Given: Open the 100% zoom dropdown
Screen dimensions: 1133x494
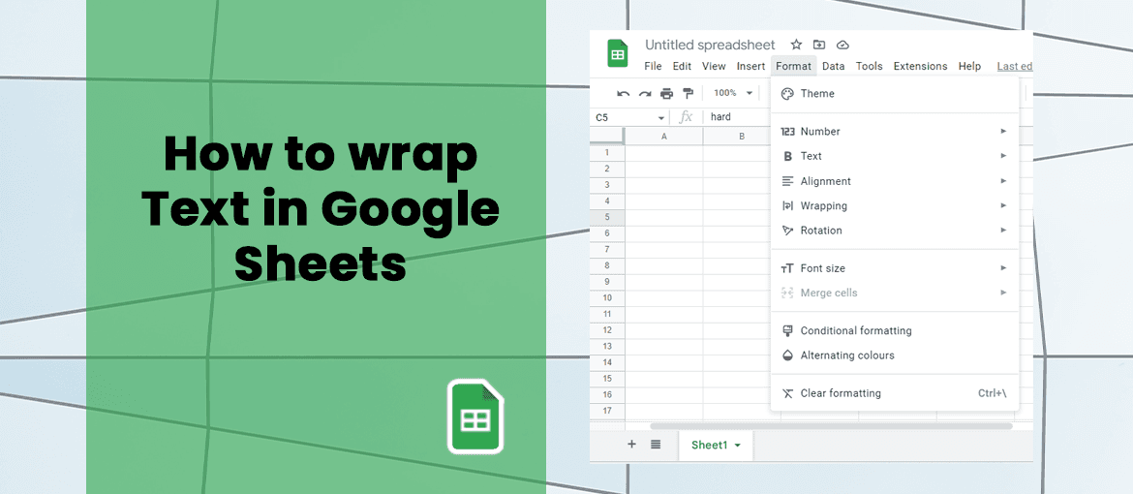Looking at the screenshot, I should pyautogui.click(x=733, y=93).
